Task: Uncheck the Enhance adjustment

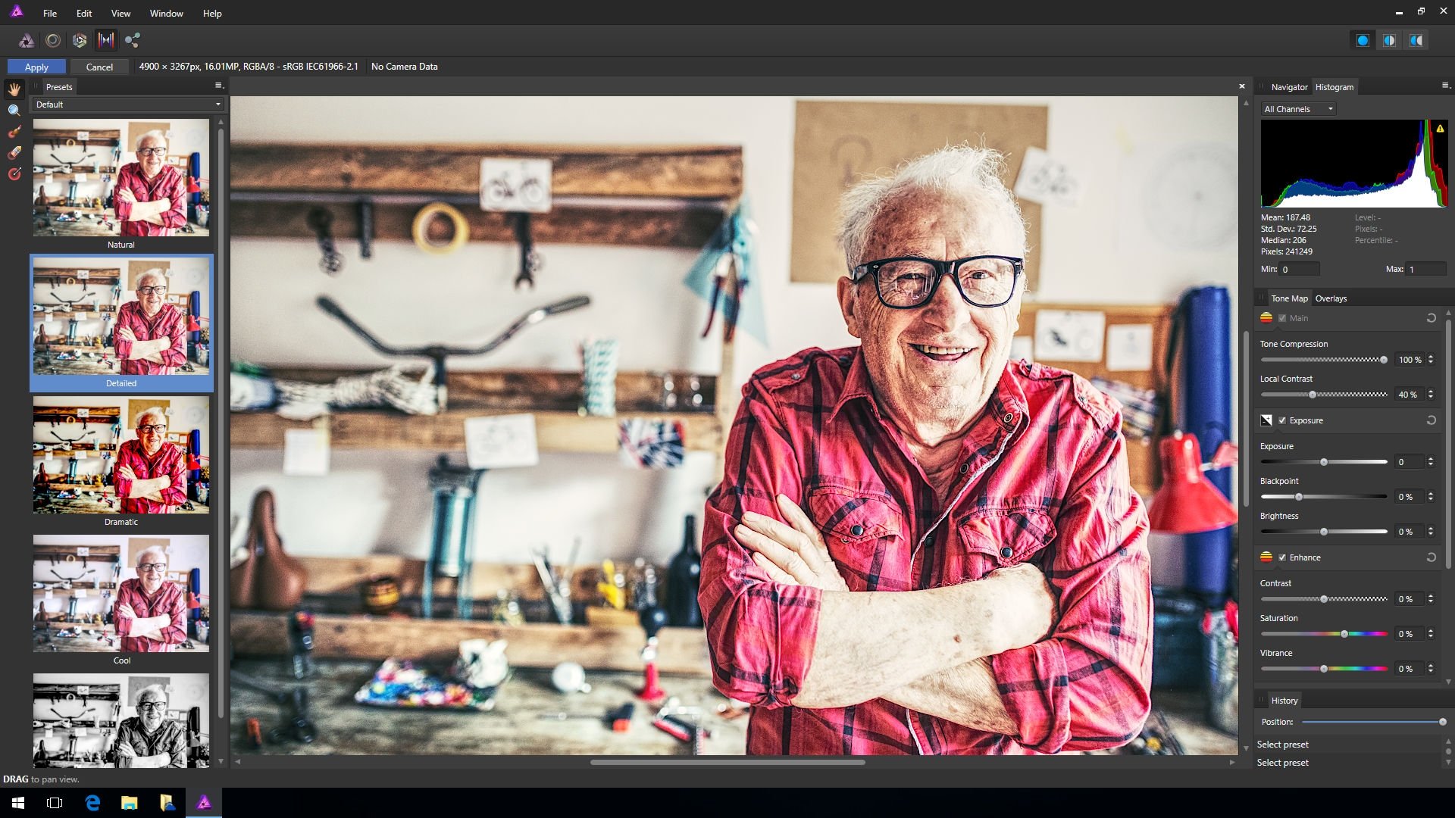Action: point(1281,557)
